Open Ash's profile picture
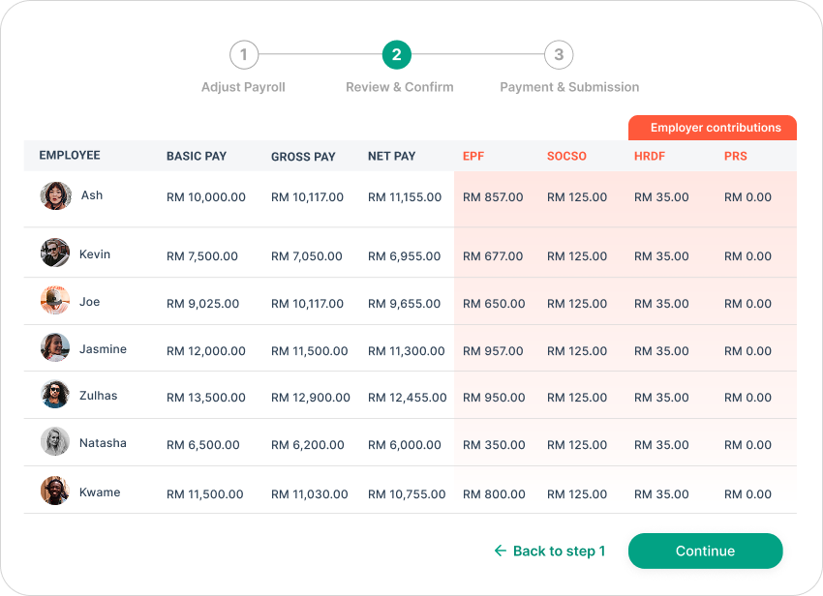The width and height of the screenshot is (823, 596). pos(55,195)
